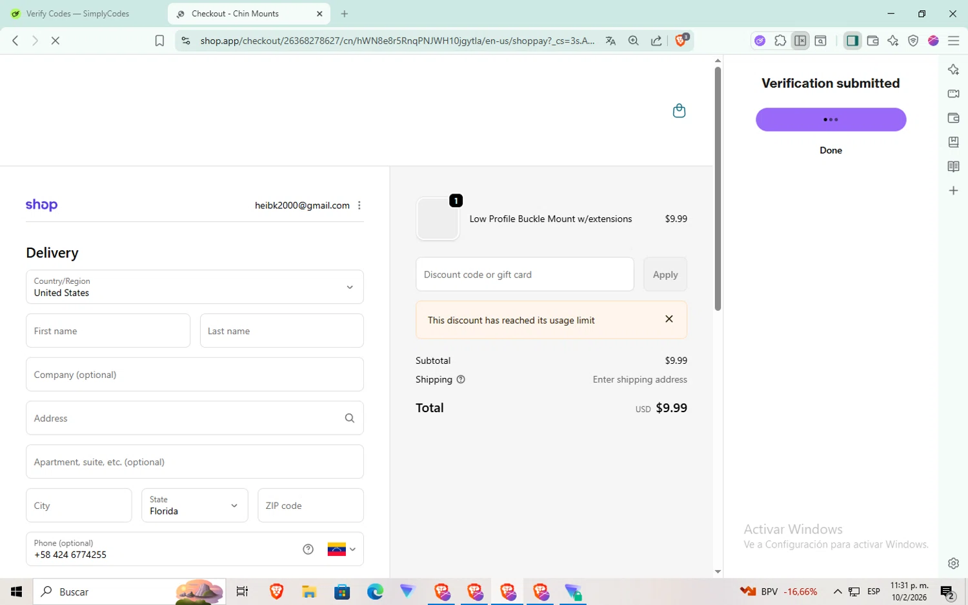Open Brave Wallet from the toolbar

872,41
